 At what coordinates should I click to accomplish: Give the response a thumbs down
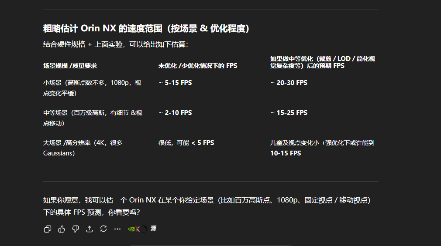(76, 229)
